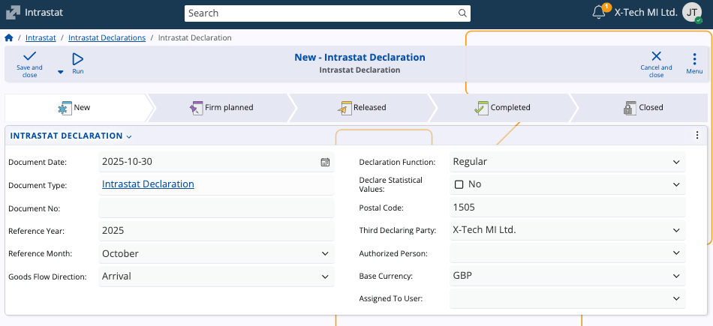Image resolution: width=713 pixels, height=326 pixels.
Task: Open the three-dot Menu in header
Action: (x=694, y=58)
